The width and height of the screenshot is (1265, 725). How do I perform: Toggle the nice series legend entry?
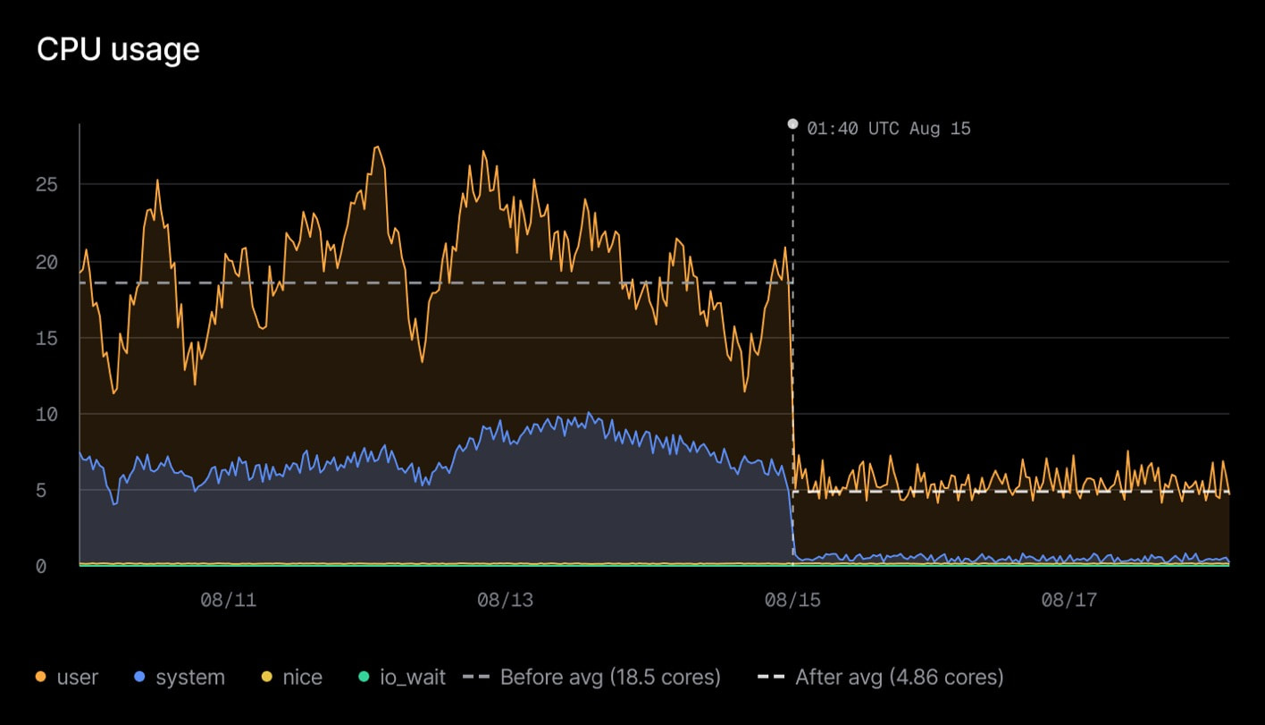pos(290,677)
